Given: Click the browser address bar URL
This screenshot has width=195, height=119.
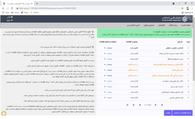Looking at the screenshot, I should point(54,8).
